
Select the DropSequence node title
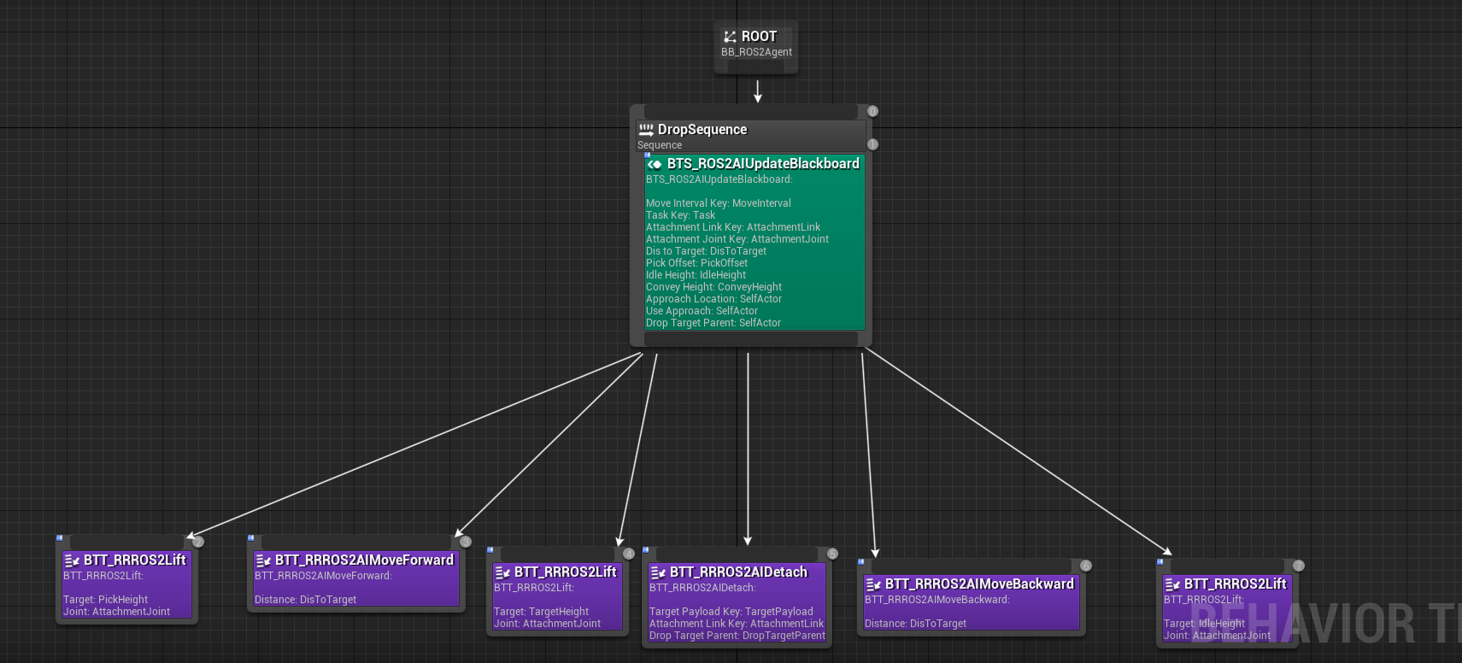702,130
